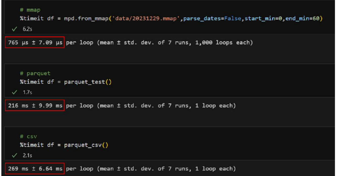Select the highlighted 765 µs ± 7.09 µs result
Viewport: 337px width, 176px height.
[35, 43]
